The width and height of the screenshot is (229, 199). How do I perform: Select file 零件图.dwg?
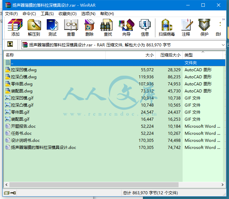tap(115, 84)
